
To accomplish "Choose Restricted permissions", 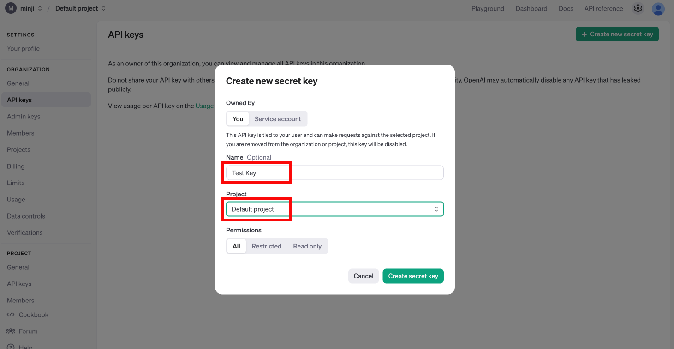I will tap(267, 246).
